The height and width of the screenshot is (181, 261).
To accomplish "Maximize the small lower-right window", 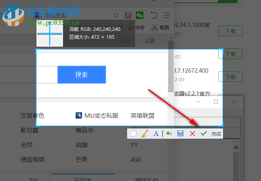I will (x=216, y=102).
